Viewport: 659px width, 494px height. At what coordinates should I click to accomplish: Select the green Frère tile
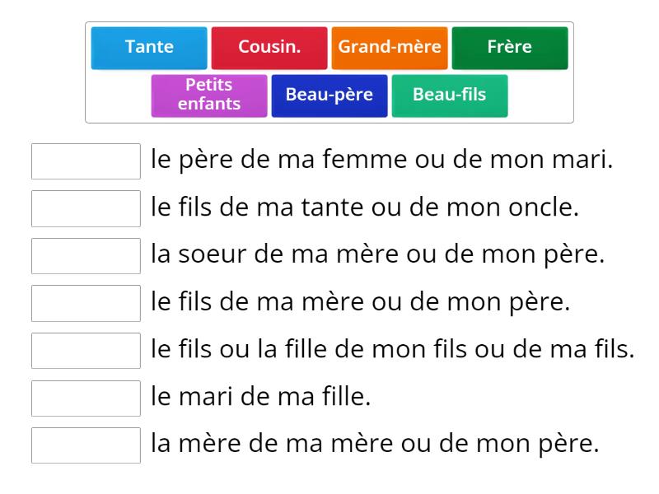(510, 47)
